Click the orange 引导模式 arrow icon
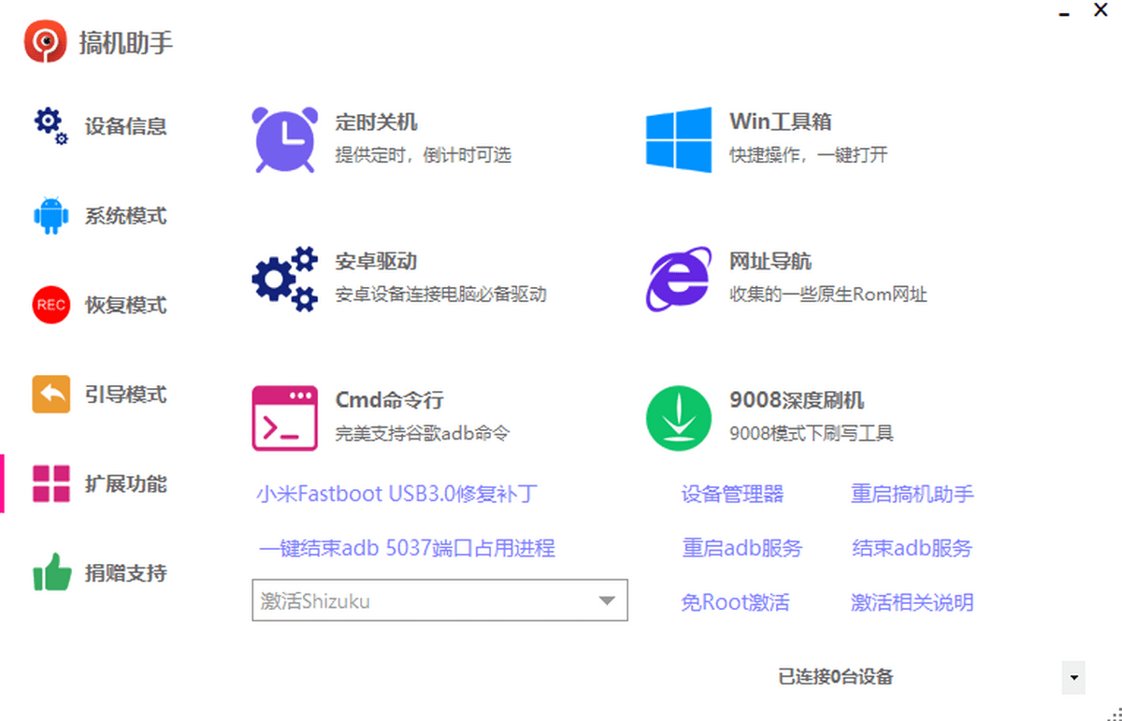Image resolution: width=1122 pixels, height=721 pixels. (x=50, y=394)
